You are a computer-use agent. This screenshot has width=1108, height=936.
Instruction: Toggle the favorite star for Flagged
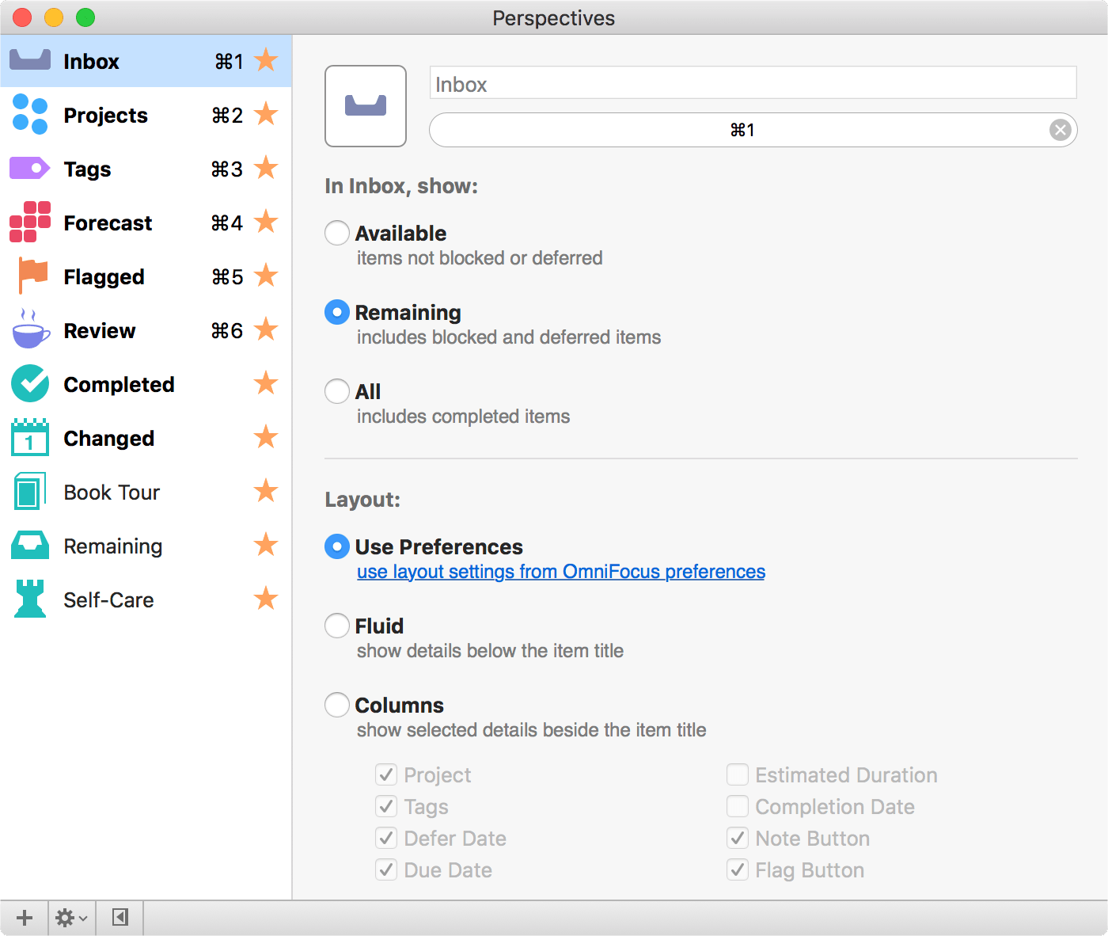tap(266, 276)
